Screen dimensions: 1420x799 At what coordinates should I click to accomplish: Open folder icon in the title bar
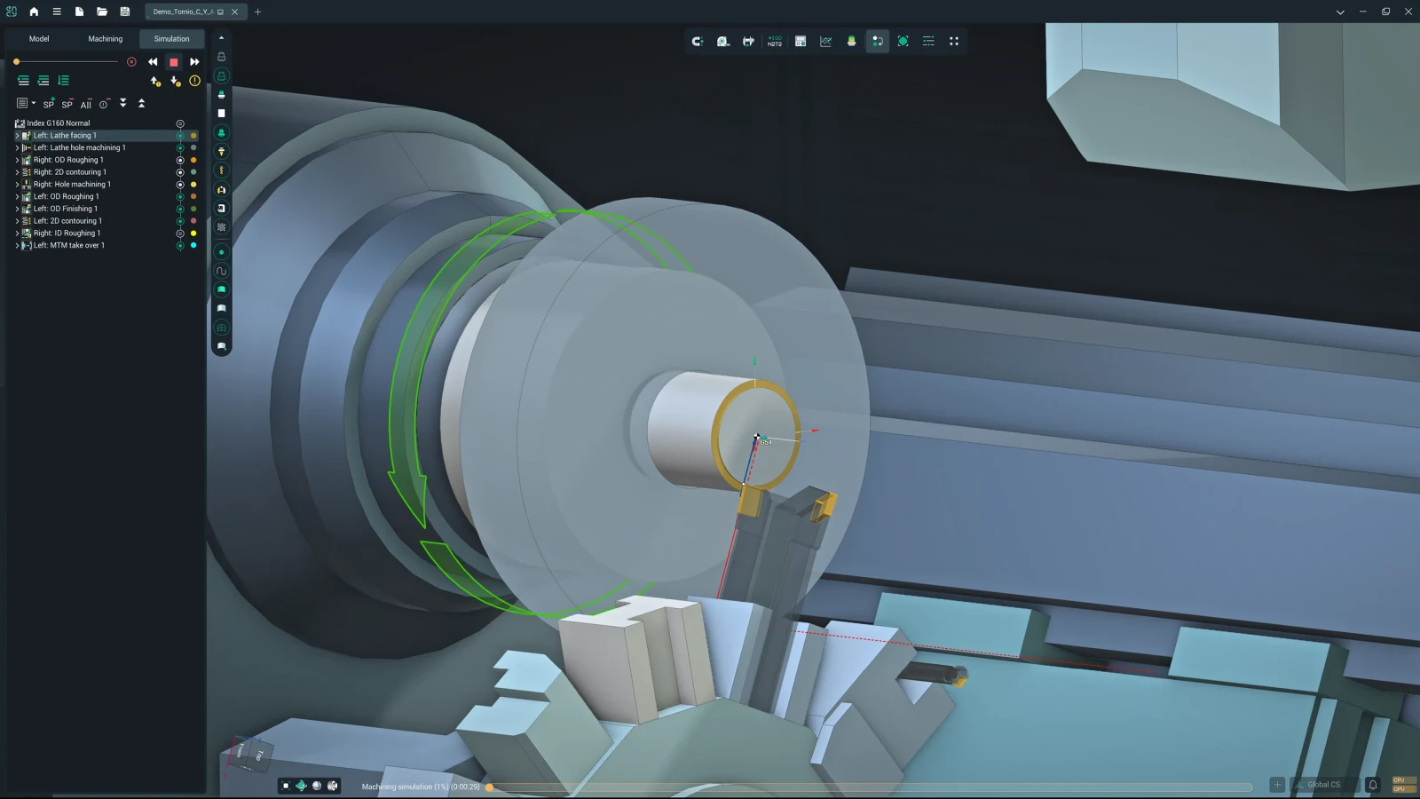(102, 12)
